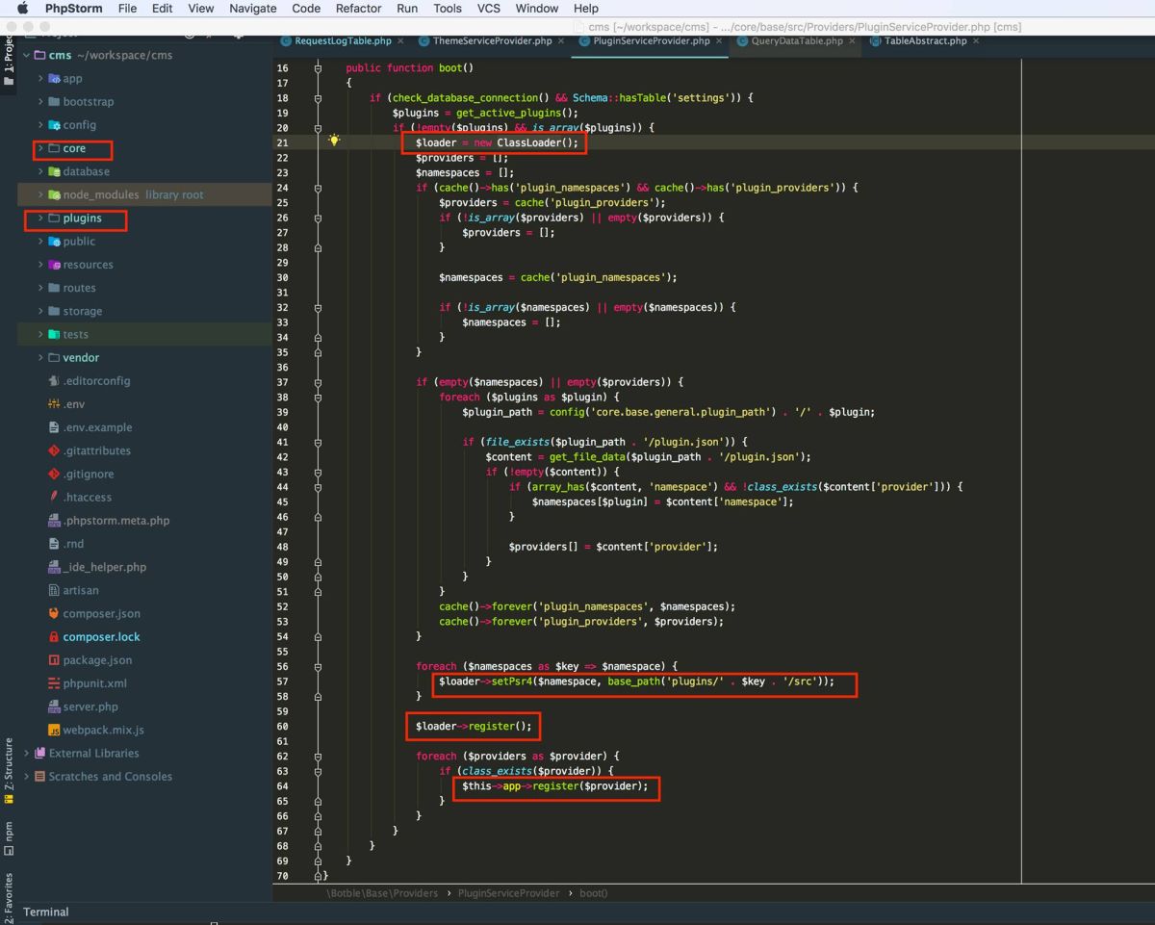Click the app folder icon
Screen dimensions: 1155x925
click(x=54, y=79)
